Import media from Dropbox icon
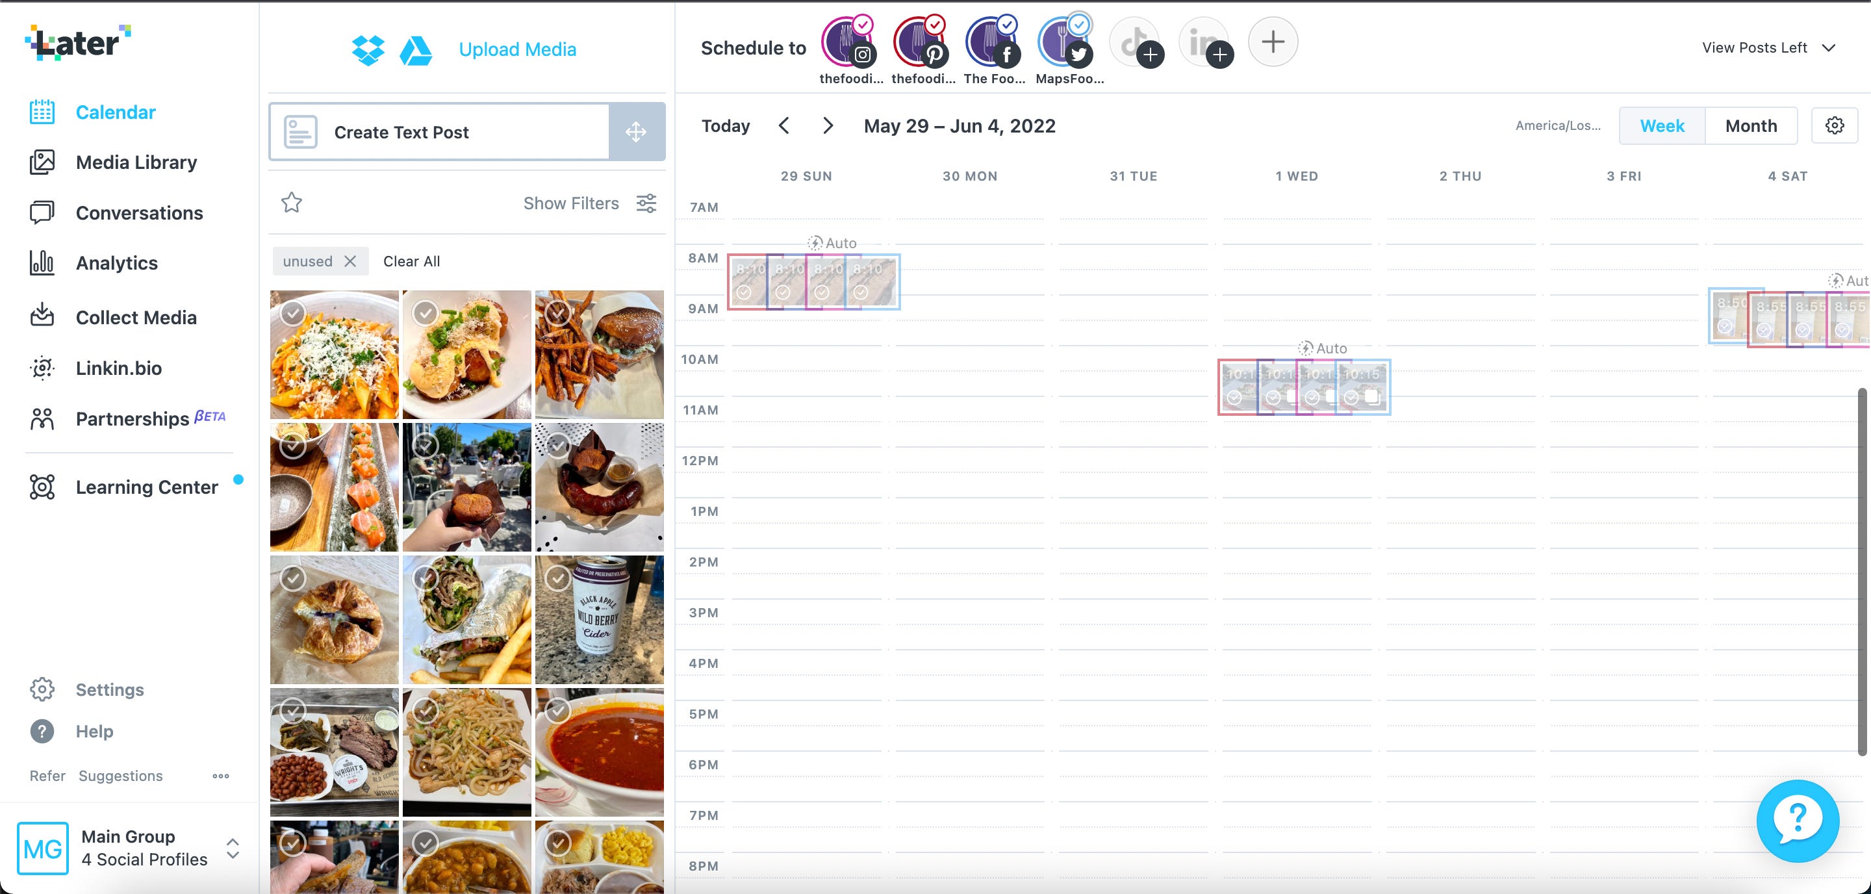The image size is (1871, 894). (368, 50)
